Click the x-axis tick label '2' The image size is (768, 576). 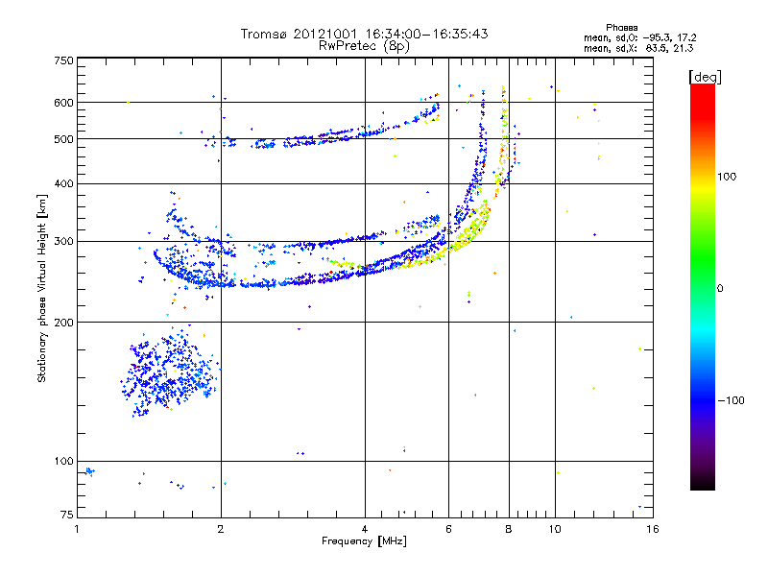[221, 529]
